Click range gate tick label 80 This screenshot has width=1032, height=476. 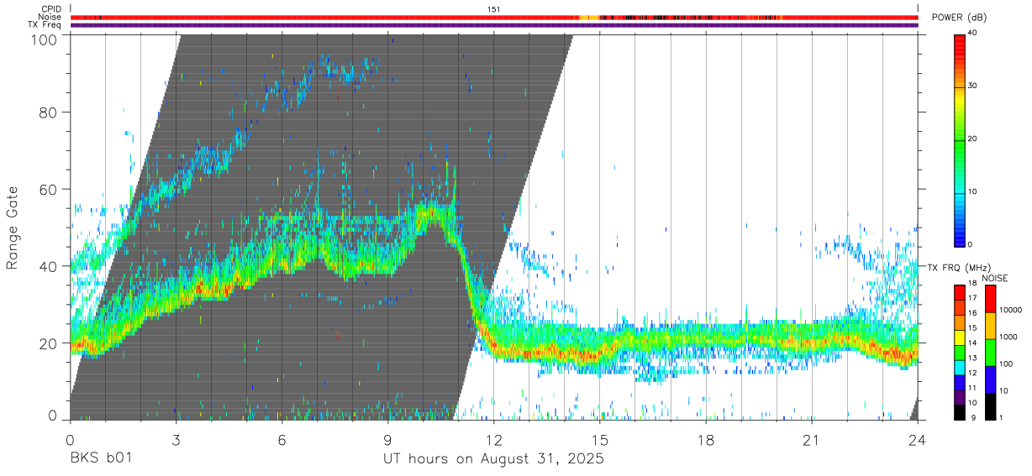48,113
